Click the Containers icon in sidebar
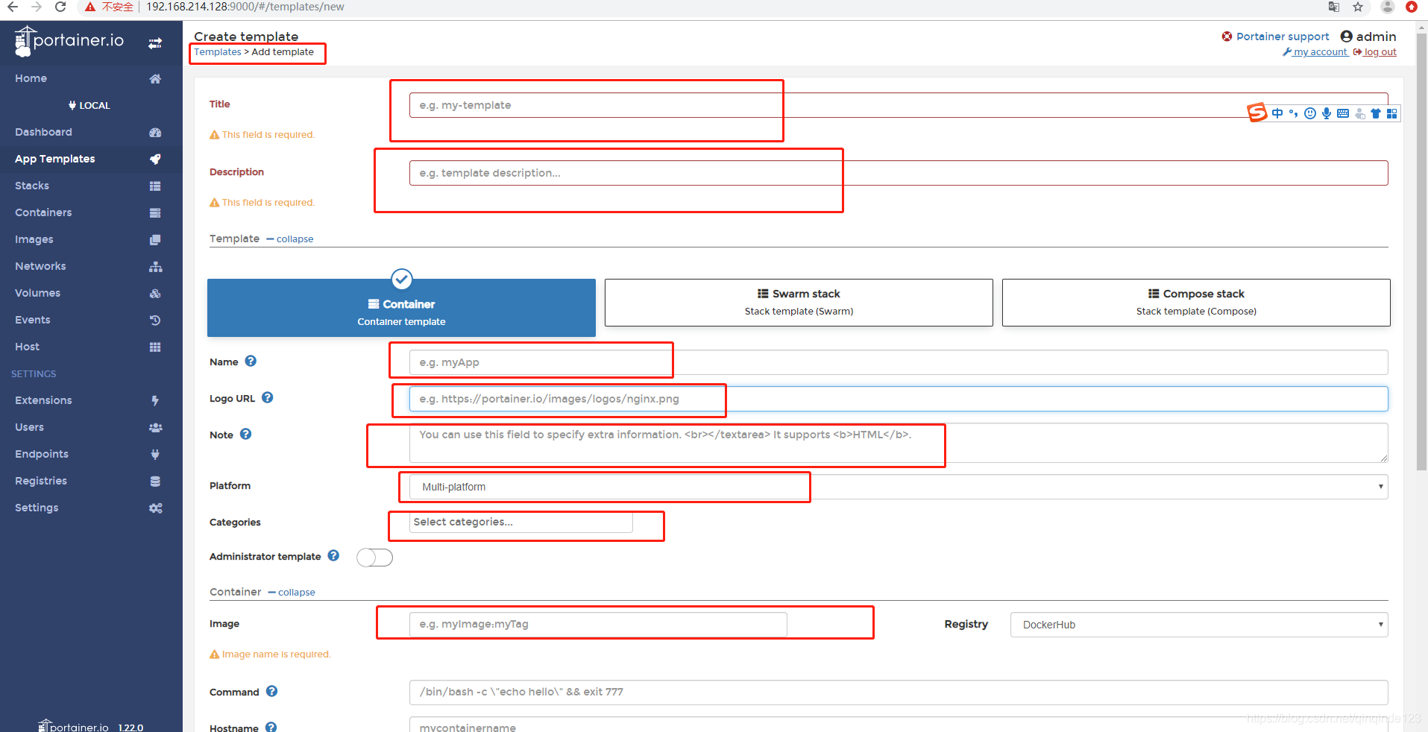 tap(155, 213)
